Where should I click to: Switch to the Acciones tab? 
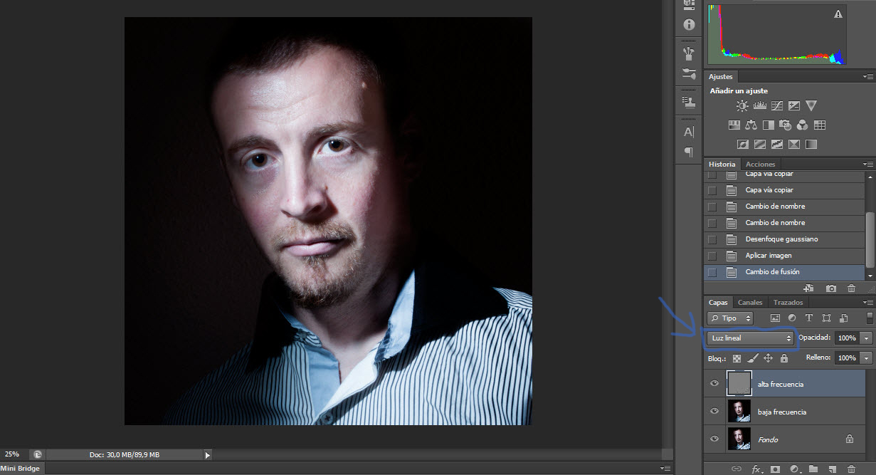coord(761,165)
